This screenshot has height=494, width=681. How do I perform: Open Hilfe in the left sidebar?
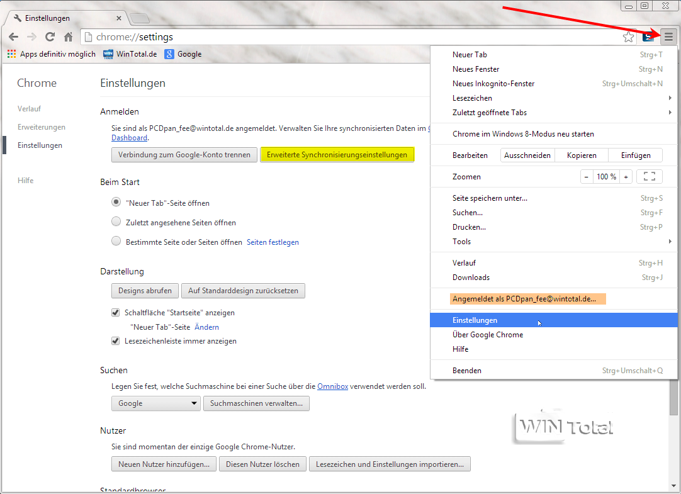point(25,180)
